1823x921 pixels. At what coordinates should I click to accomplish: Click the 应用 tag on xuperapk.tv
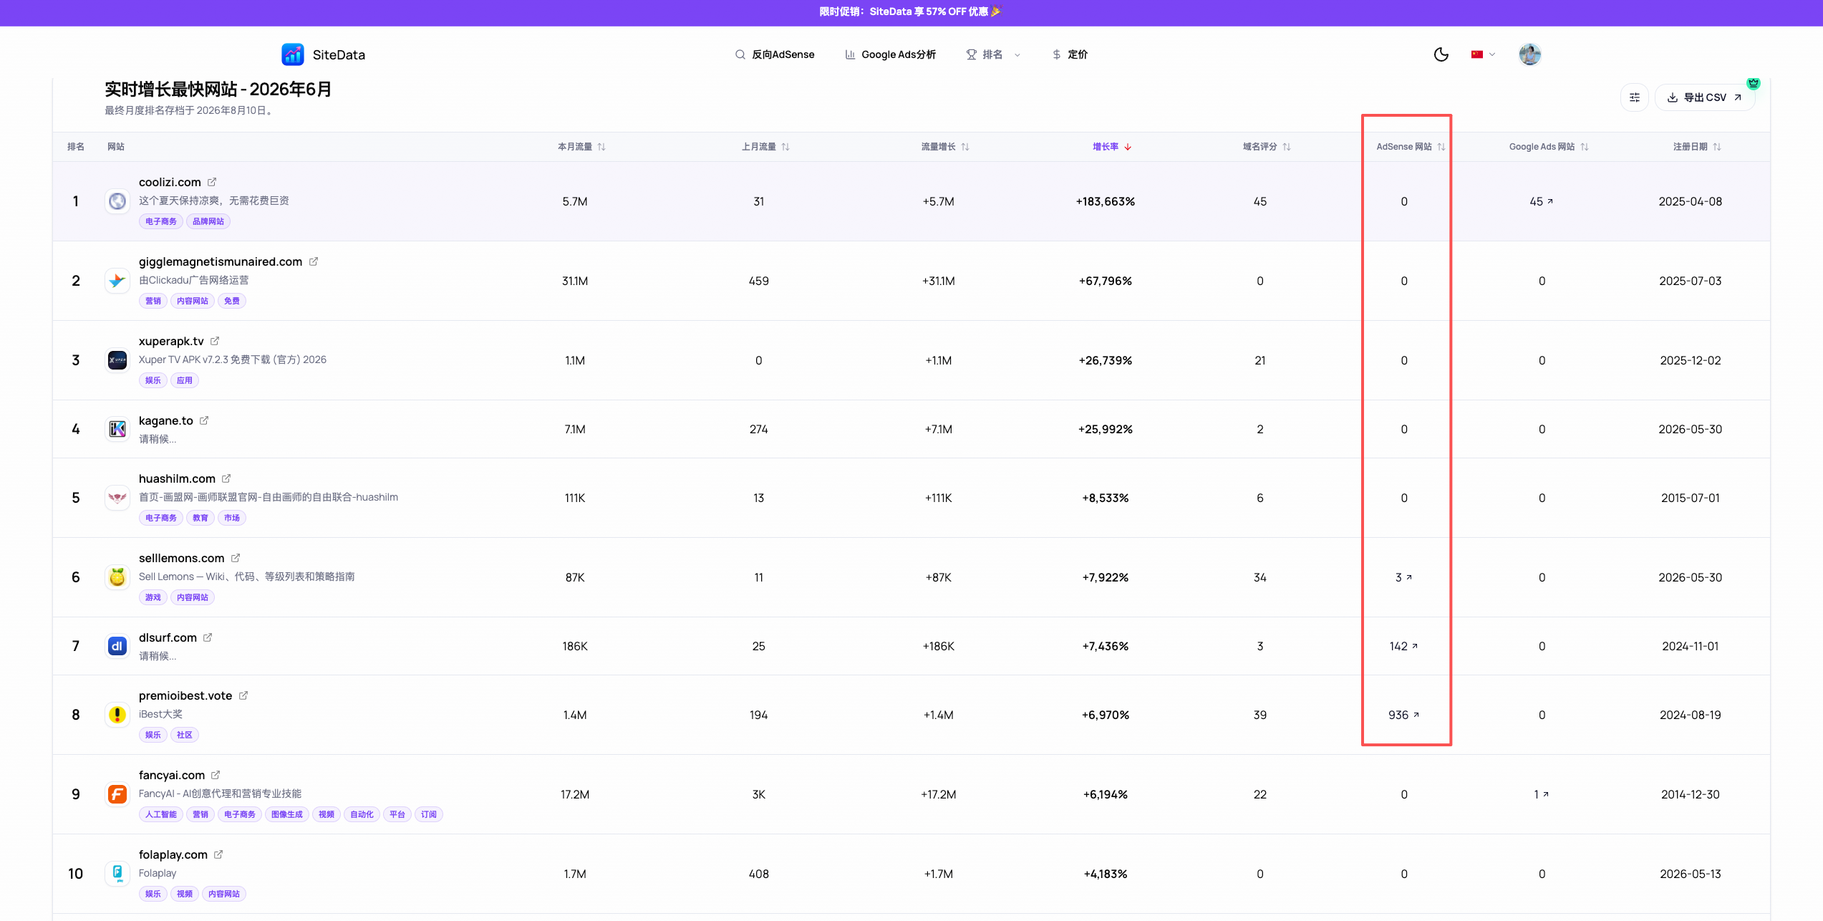tap(185, 380)
